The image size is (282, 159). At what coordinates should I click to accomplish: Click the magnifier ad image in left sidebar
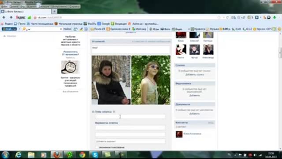(x=70, y=67)
